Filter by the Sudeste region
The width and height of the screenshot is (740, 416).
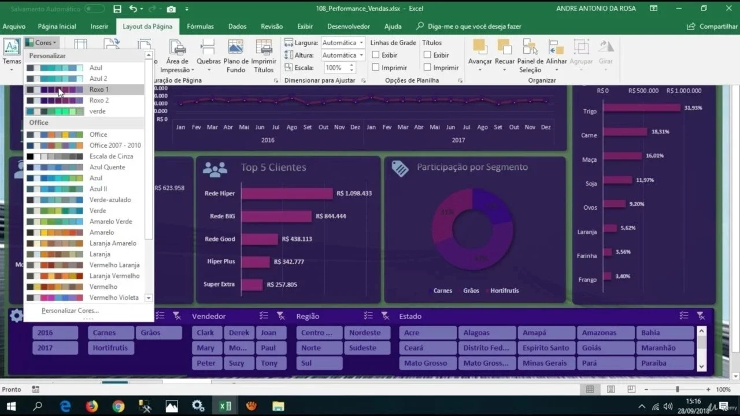click(367, 348)
